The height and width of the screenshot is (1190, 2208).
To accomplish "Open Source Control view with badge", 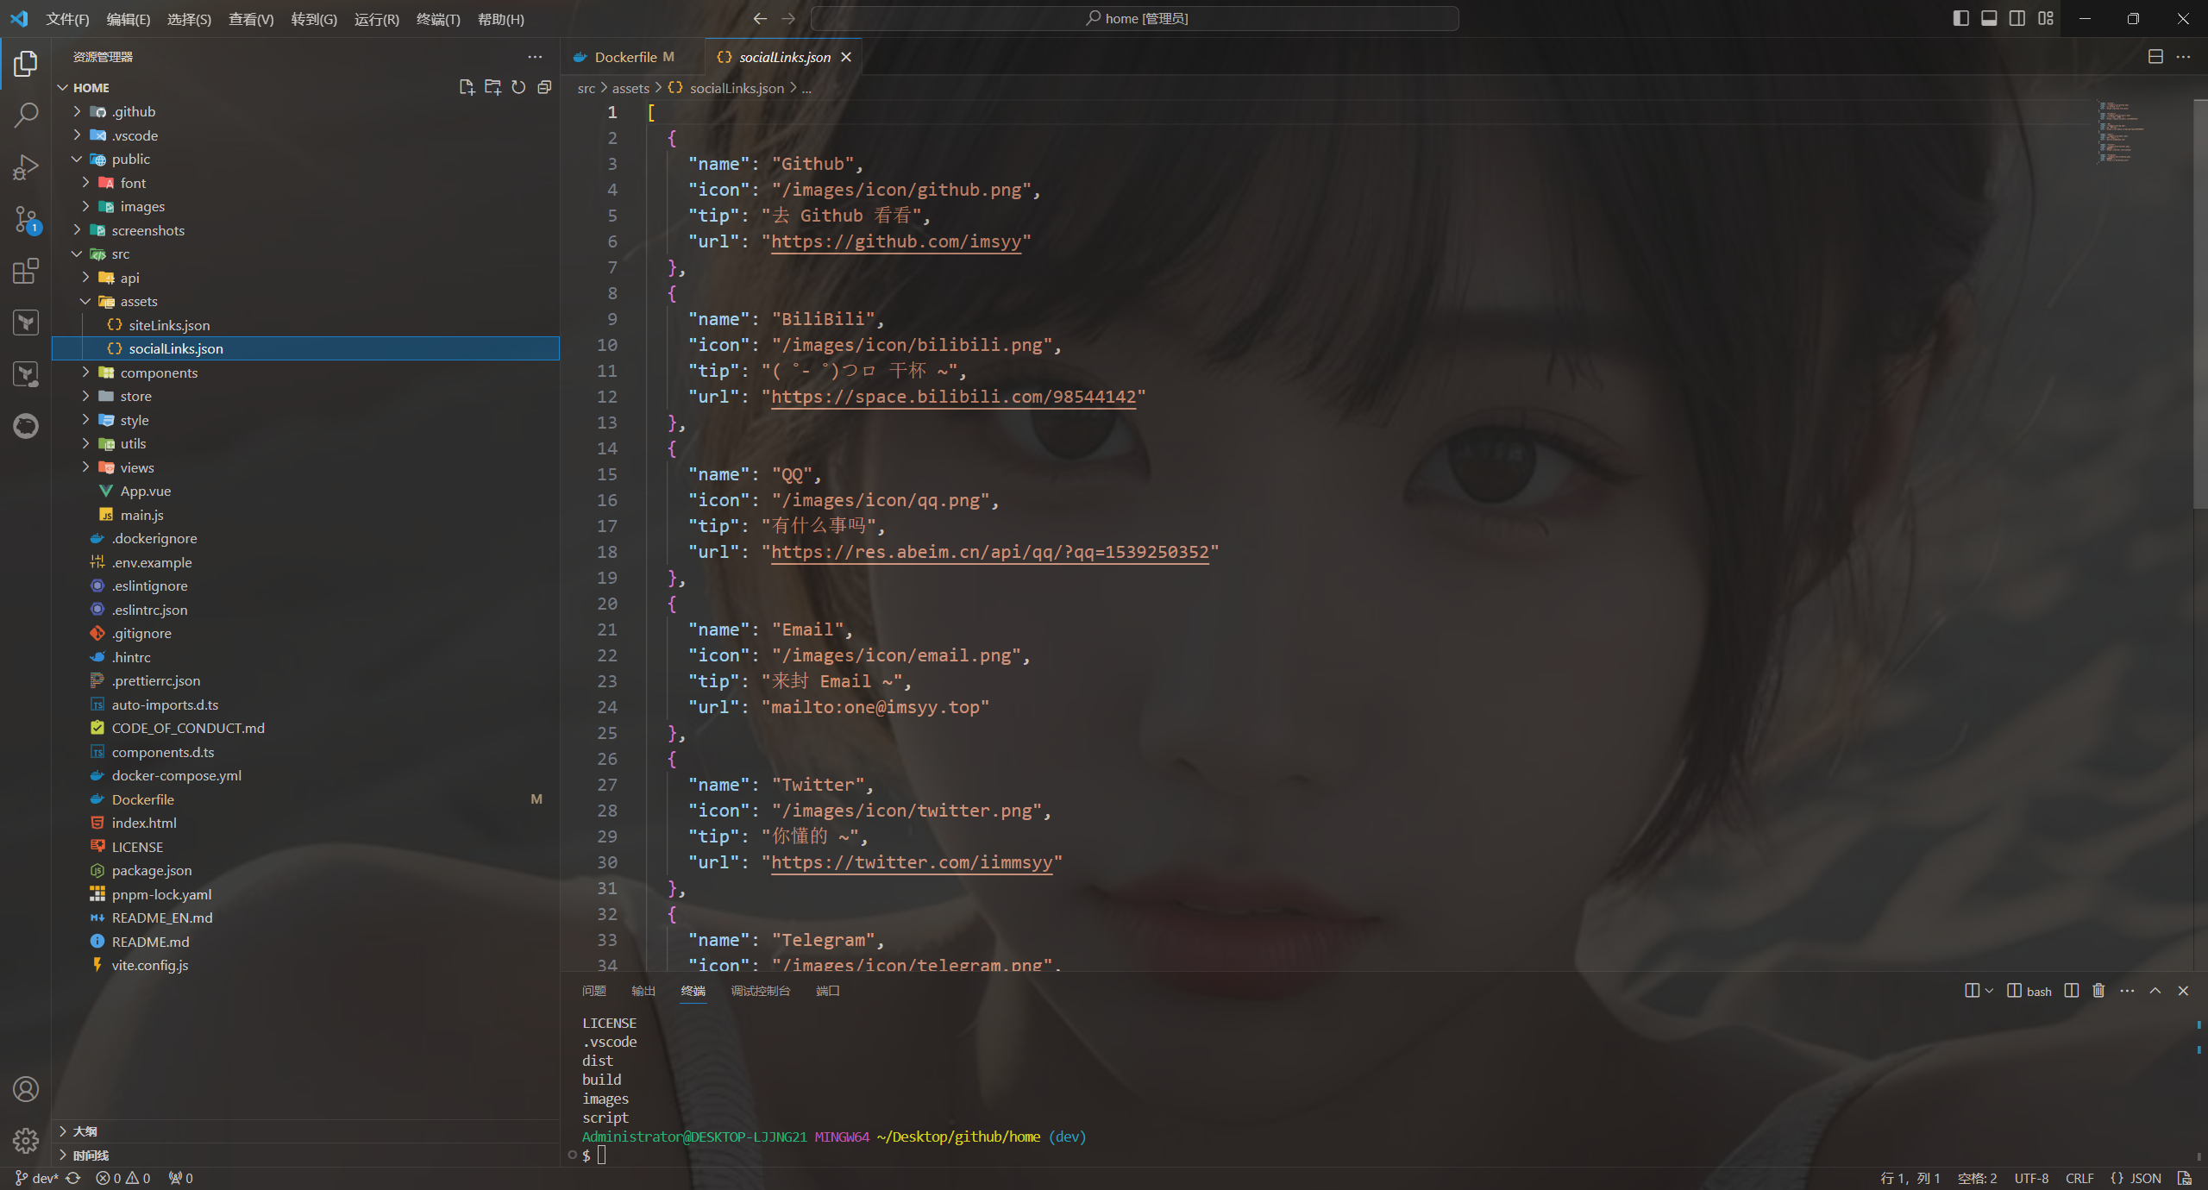I will pos(26,219).
